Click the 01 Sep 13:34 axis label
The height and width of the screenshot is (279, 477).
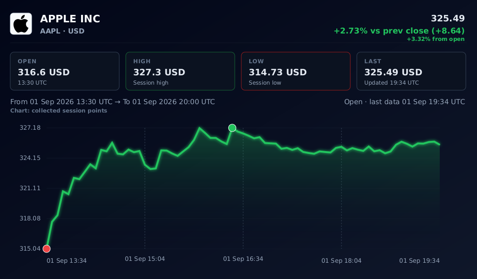coord(67,260)
